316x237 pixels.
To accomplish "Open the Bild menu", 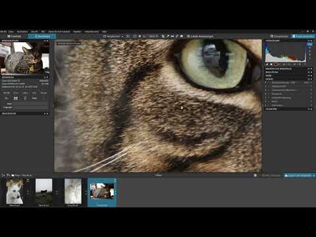I will click(x=43, y=32).
